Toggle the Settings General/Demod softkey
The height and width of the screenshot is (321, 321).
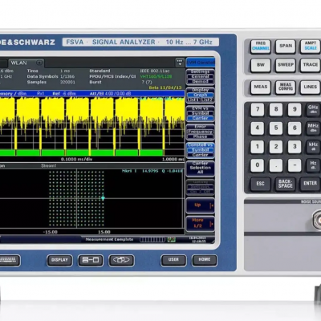click(201, 76)
